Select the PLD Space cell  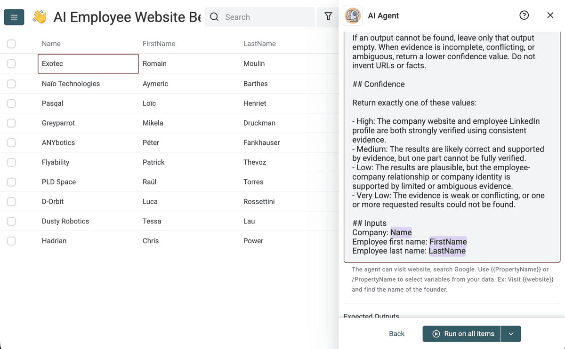tap(88, 182)
